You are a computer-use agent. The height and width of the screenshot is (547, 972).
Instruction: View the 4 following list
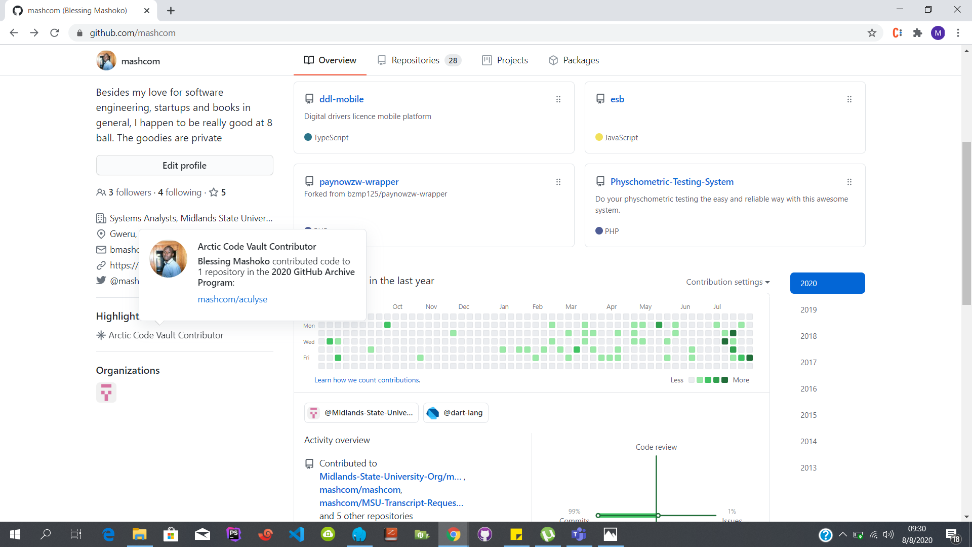click(180, 192)
